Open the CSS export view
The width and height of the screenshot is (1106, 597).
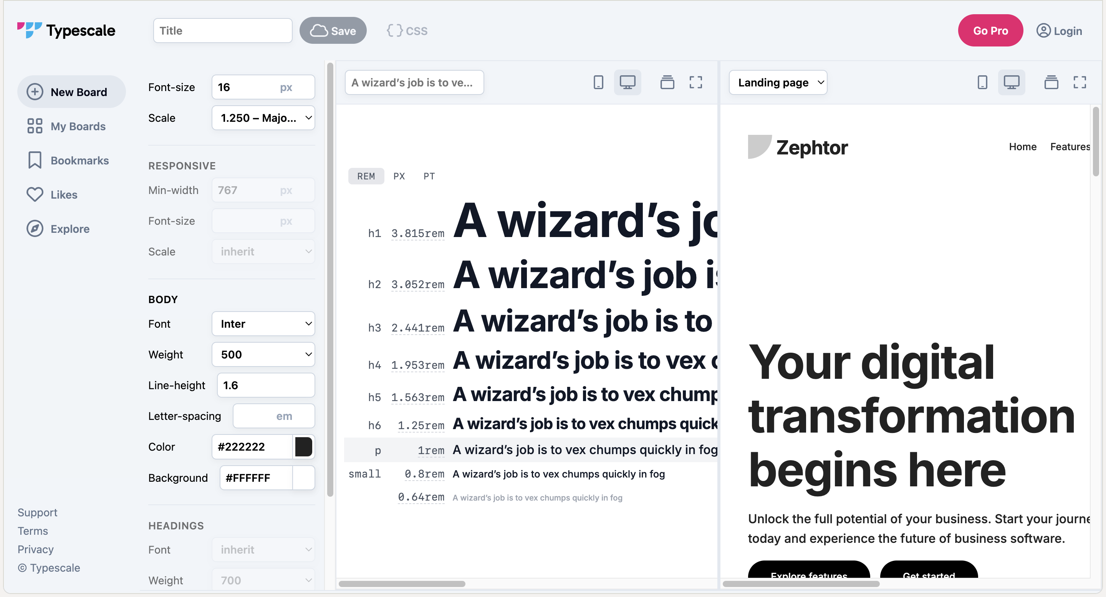[x=407, y=30]
